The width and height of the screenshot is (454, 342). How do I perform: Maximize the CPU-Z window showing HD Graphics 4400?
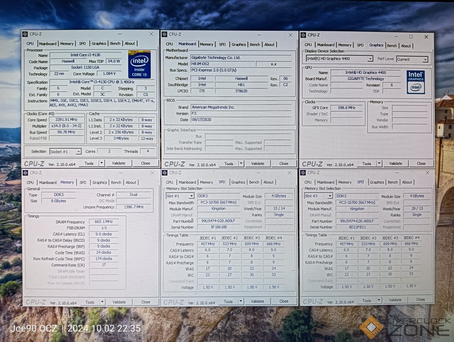pos(411,37)
